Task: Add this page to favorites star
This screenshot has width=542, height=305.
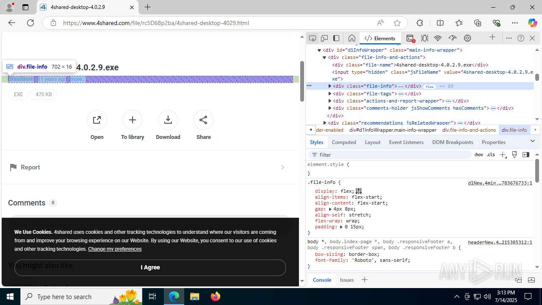Action: pyautogui.click(x=397, y=23)
